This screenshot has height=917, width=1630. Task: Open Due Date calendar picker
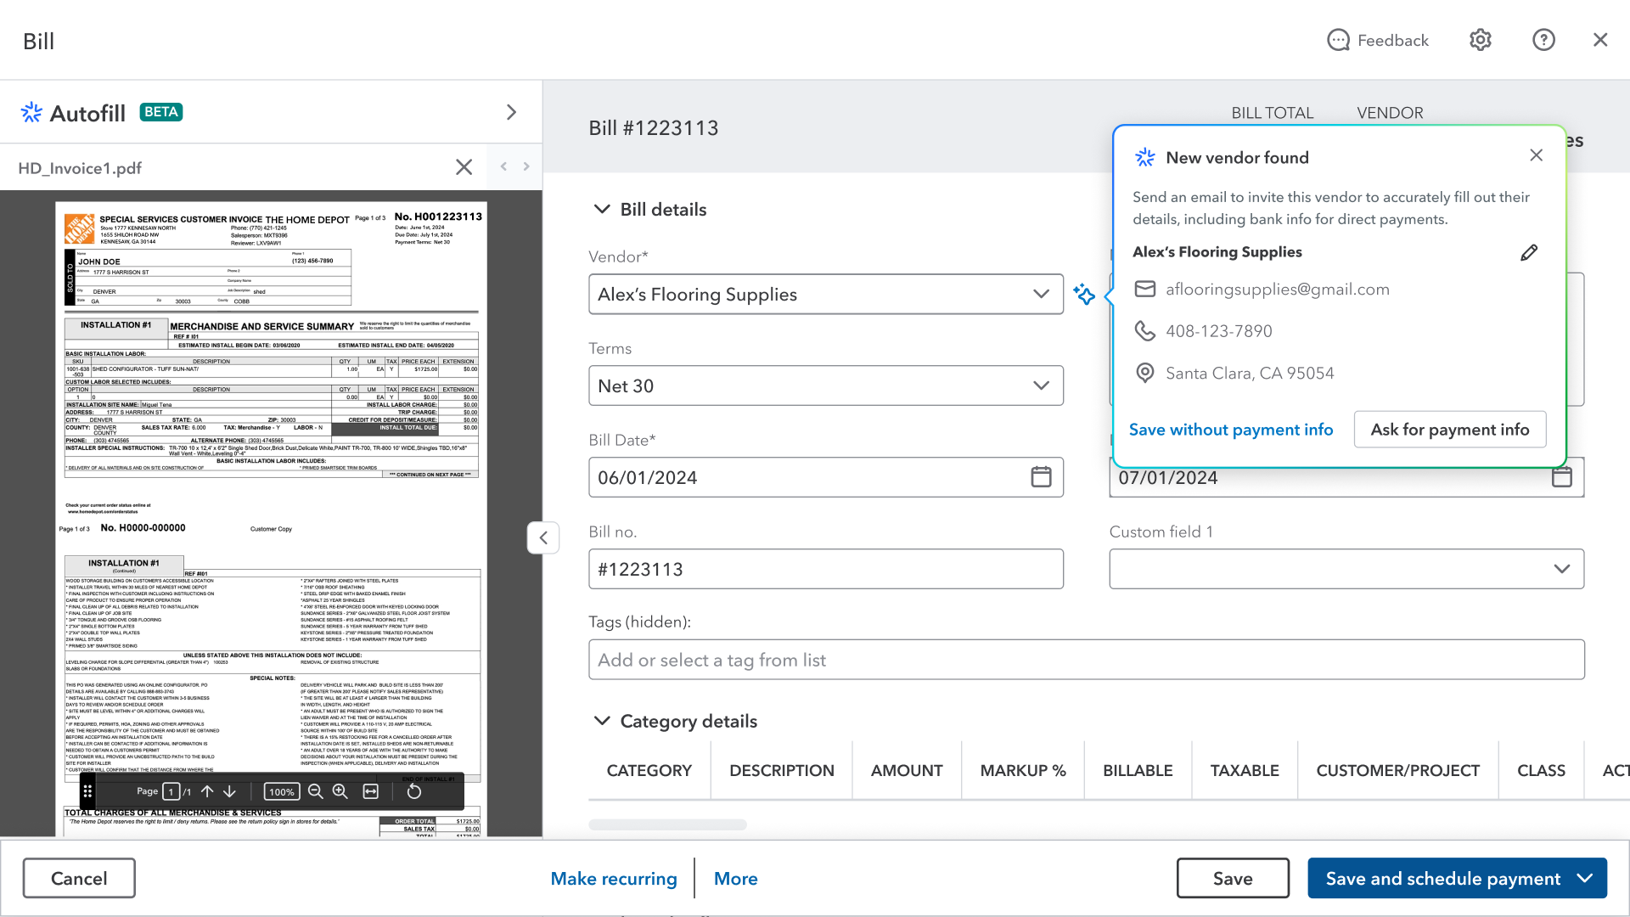[1561, 477]
